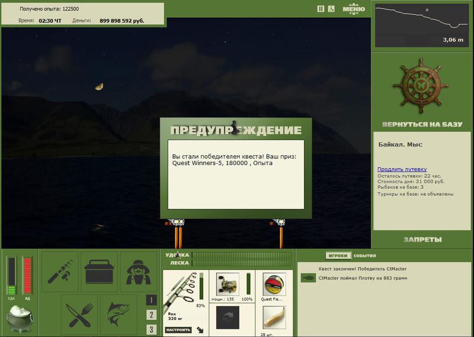Open the fishing rod tackle icon
This screenshot has width=474, height=337.
[x=60, y=272]
